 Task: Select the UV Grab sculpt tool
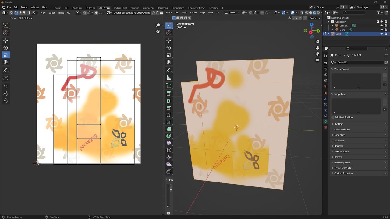[x=5, y=86]
